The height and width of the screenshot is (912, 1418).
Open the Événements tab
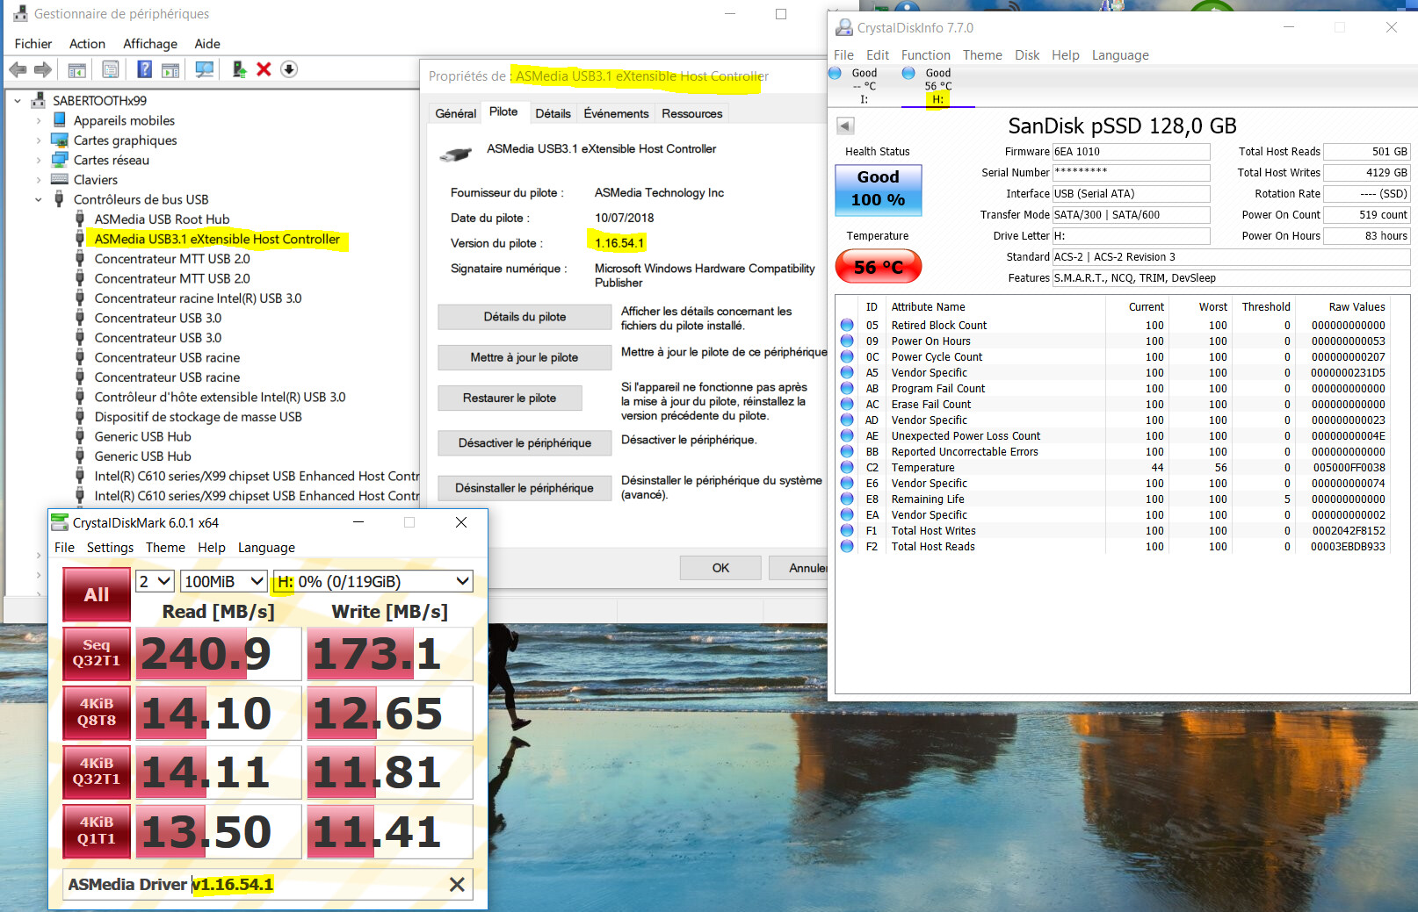coord(616,113)
